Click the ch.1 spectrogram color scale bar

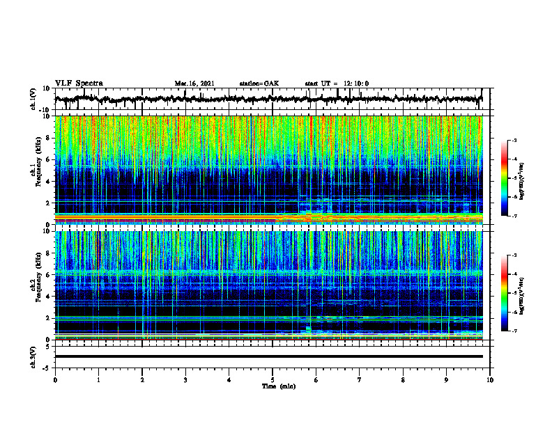pyautogui.click(x=505, y=178)
